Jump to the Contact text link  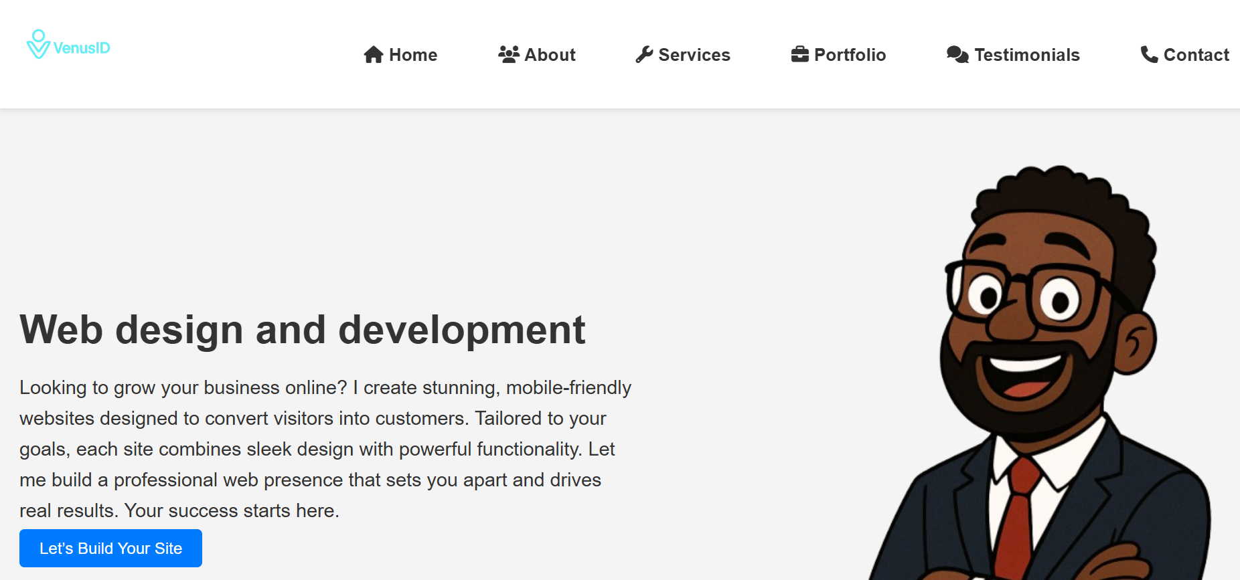coord(1196,55)
